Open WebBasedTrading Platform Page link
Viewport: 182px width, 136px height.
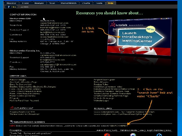tap(111, 96)
